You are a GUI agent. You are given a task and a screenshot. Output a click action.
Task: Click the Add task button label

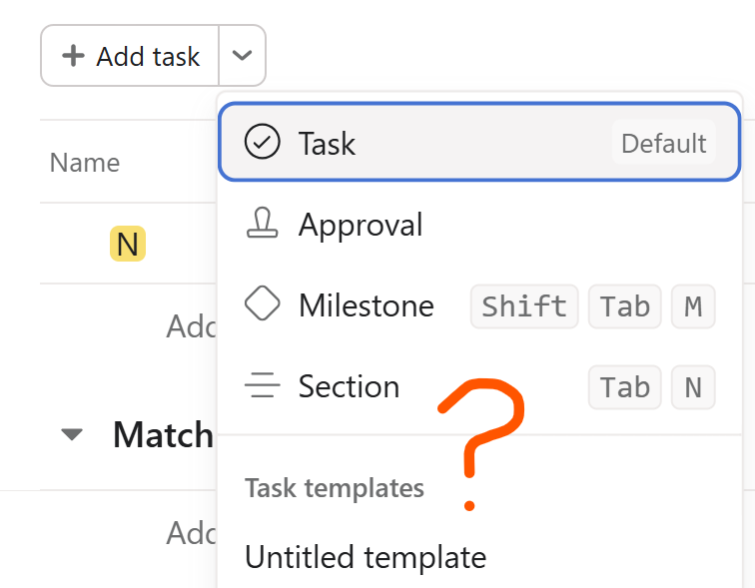[x=148, y=56]
